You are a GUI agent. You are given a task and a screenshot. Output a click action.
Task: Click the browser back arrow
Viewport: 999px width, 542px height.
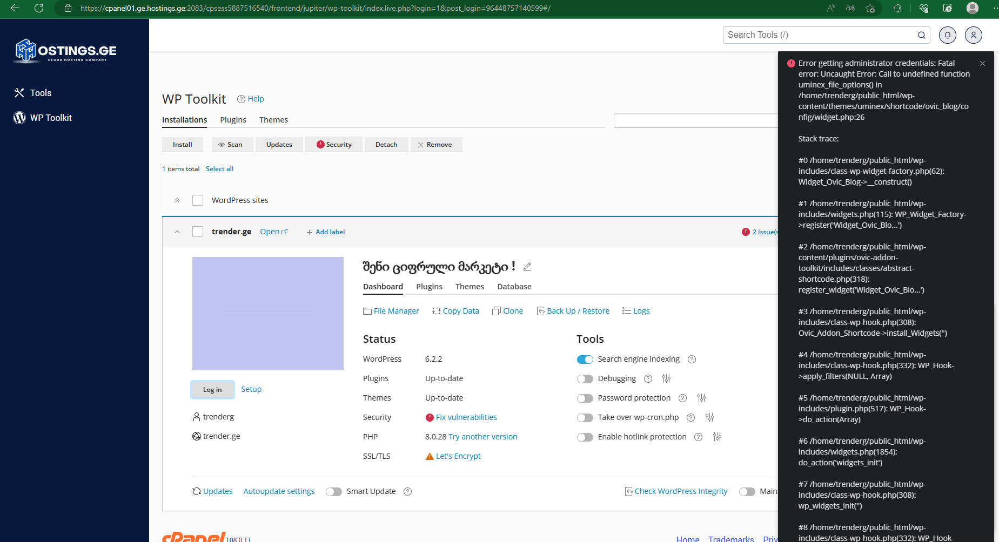pos(15,8)
